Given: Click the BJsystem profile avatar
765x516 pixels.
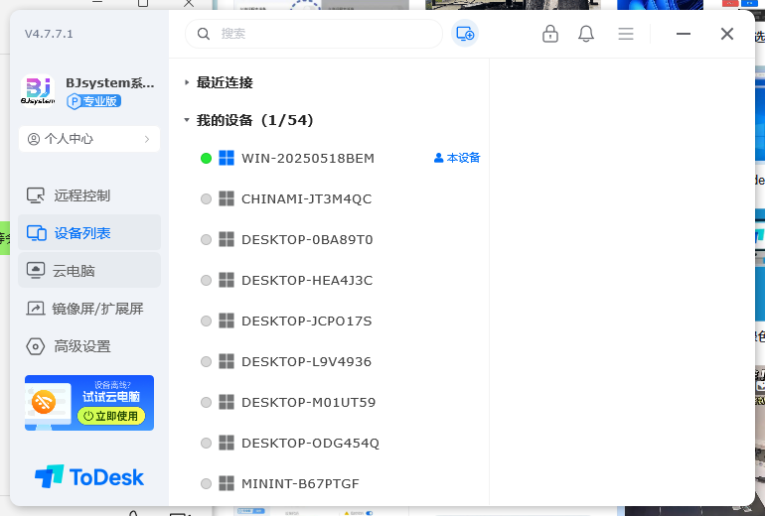Looking at the screenshot, I should (38, 91).
